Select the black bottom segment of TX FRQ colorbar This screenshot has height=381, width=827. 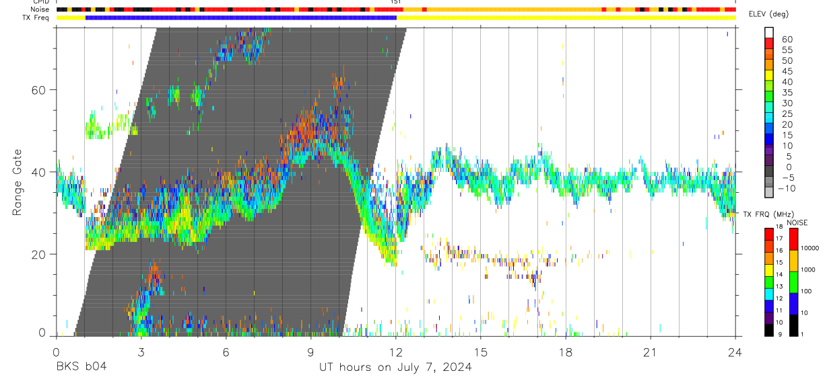pyautogui.click(x=768, y=330)
